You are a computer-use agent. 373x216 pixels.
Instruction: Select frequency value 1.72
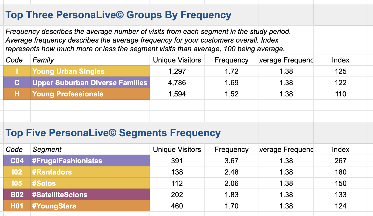click(x=232, y=71)
